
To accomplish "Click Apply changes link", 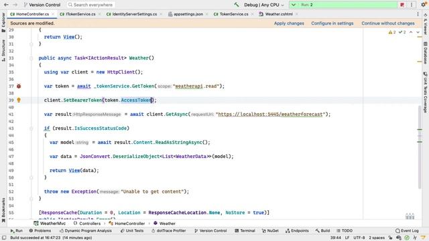I will pos(289,23).
